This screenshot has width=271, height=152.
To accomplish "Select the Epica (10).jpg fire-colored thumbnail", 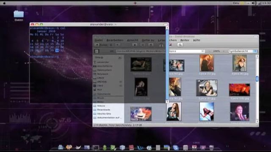I will pos(240,90).
